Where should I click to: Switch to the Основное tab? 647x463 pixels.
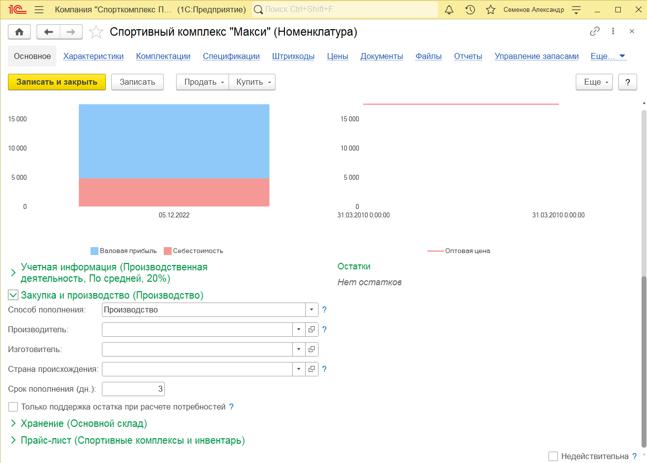[32, 56]
